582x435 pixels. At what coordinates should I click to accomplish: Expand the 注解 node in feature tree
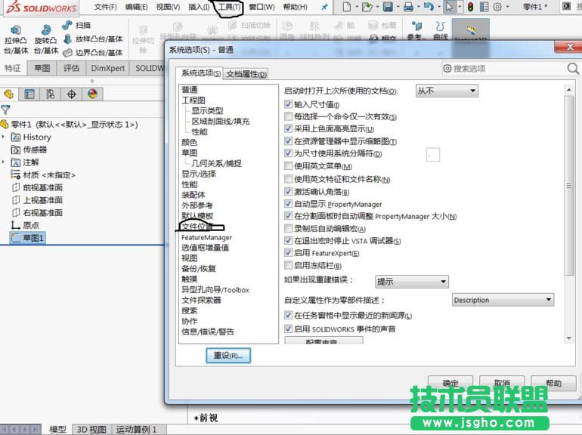3,162
